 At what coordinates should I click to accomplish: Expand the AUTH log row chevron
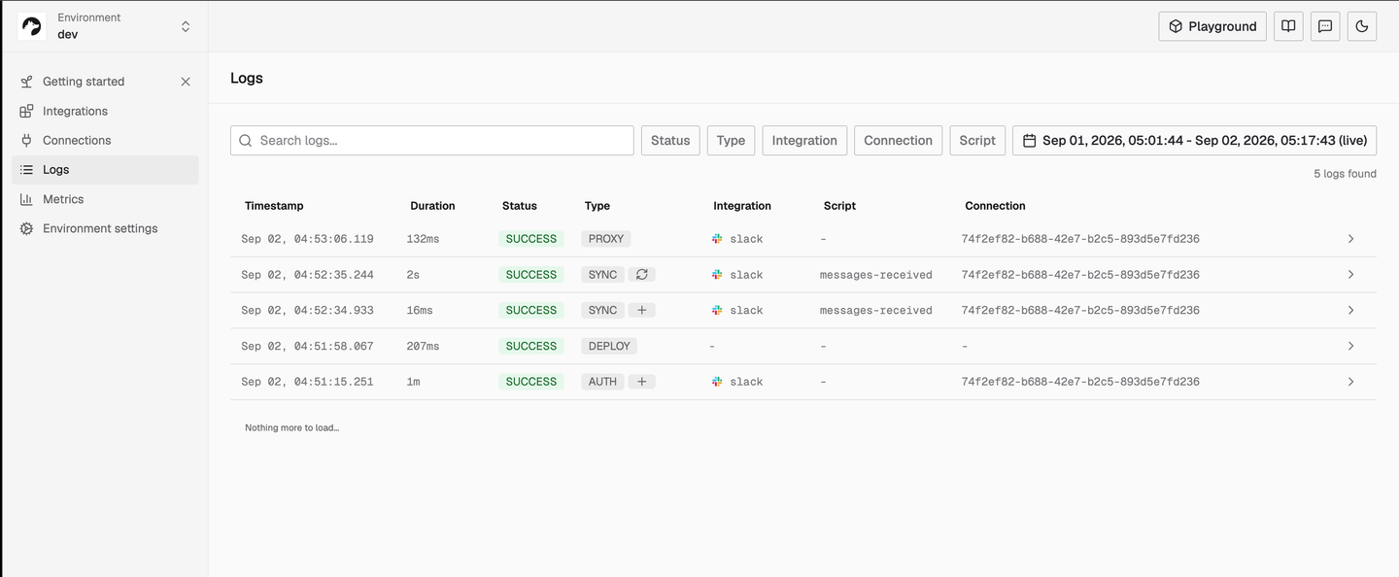pyautogui.click(x=1350, y=382)
